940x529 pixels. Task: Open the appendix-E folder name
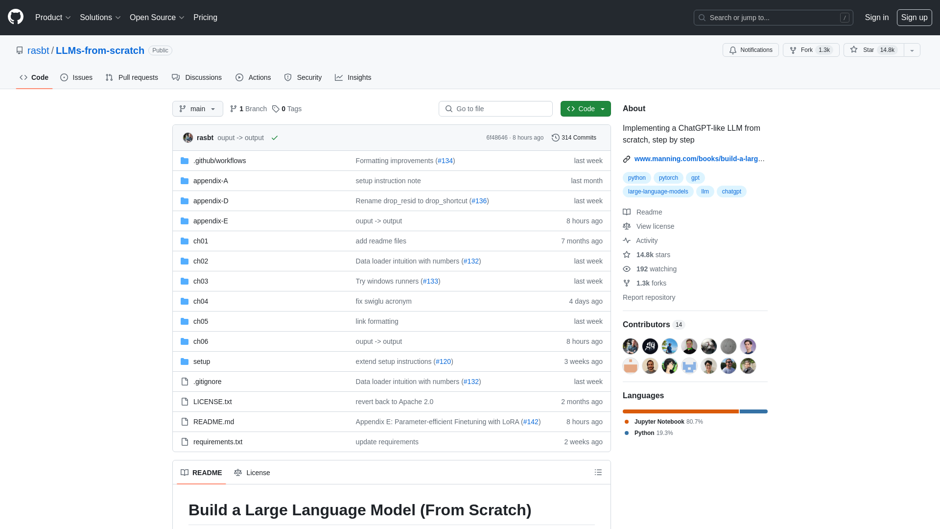tap(211, 221)
